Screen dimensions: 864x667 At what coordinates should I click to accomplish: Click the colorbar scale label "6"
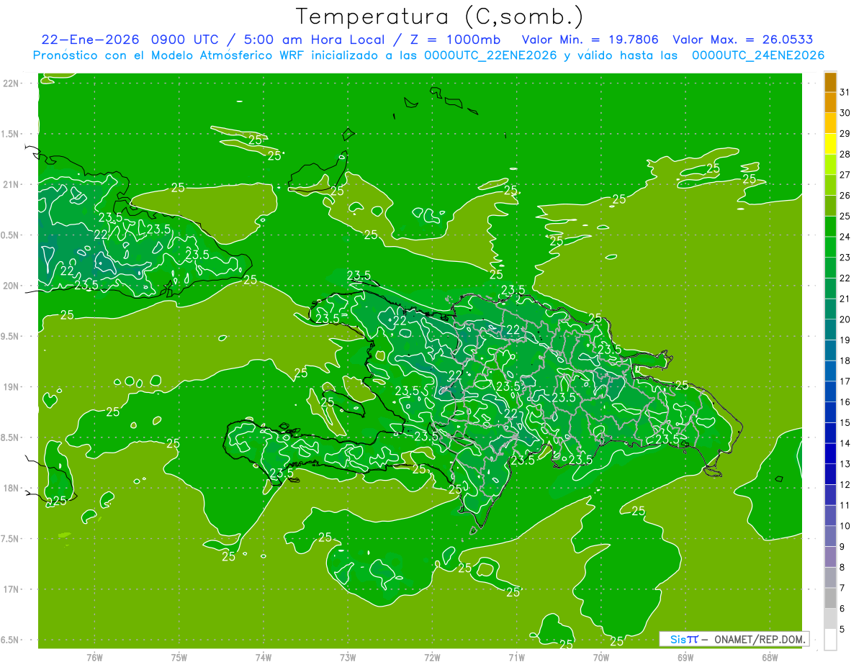tap(842, 609)
